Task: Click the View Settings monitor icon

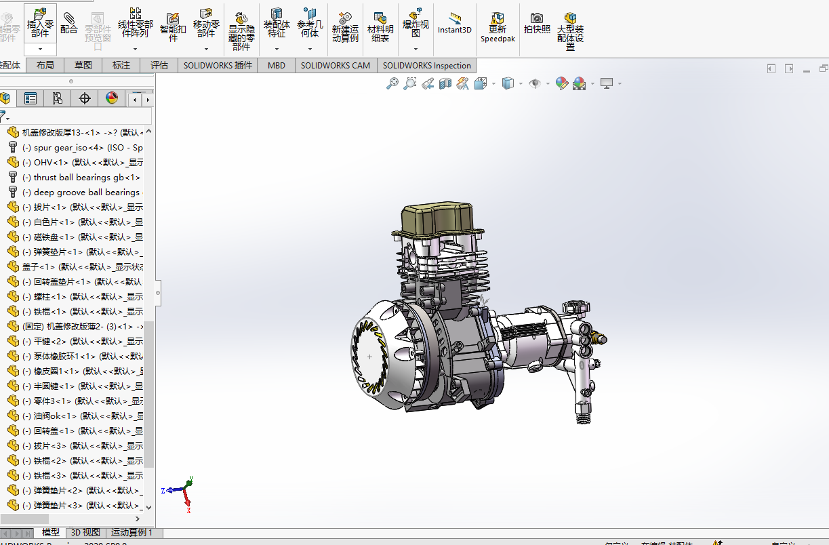Action: point(607,83)
